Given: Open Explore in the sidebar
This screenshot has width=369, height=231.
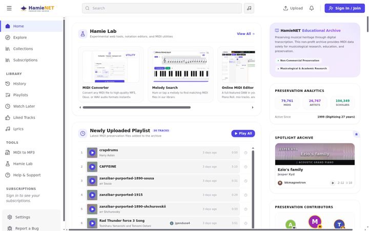Looking at the screenshot, I should click(x=32, y=37).
